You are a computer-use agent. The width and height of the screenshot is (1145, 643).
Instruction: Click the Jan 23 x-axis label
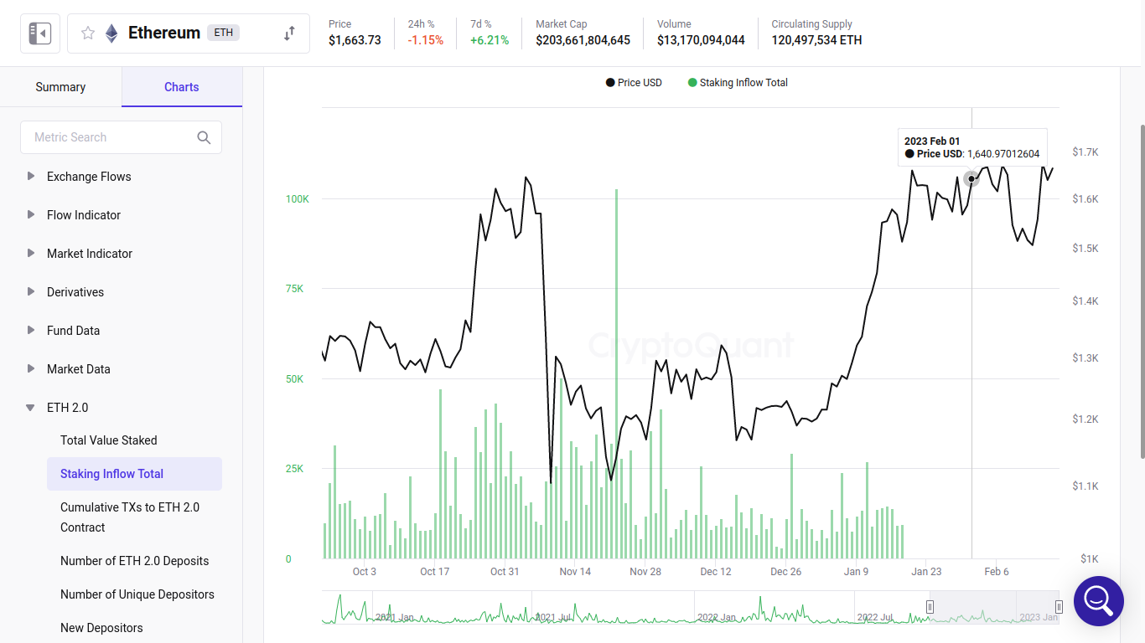coord(926,572)
